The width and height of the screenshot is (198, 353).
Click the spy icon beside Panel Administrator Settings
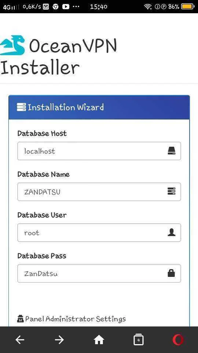(21, 319)
